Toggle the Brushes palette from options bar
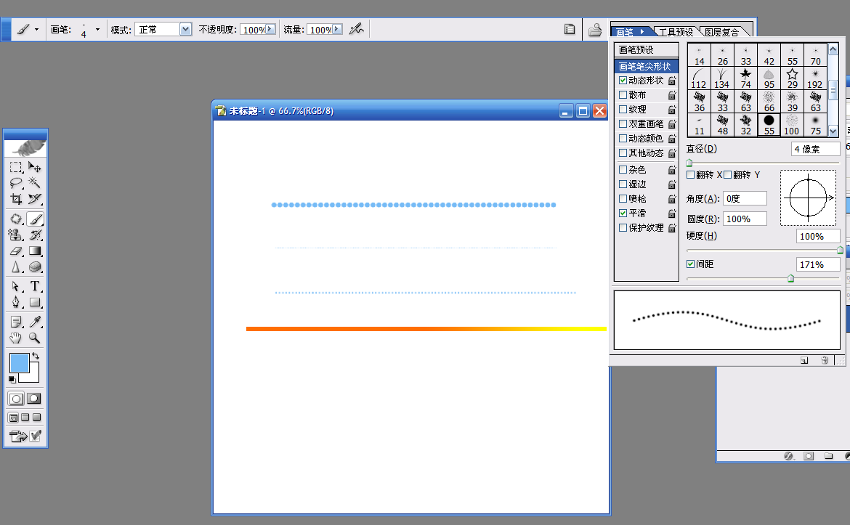The width and height of the screenshot is (850, 525). coord(569,29)
